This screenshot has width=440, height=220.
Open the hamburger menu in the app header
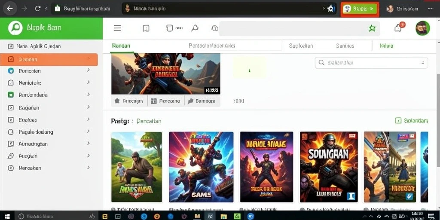[117, 28]
